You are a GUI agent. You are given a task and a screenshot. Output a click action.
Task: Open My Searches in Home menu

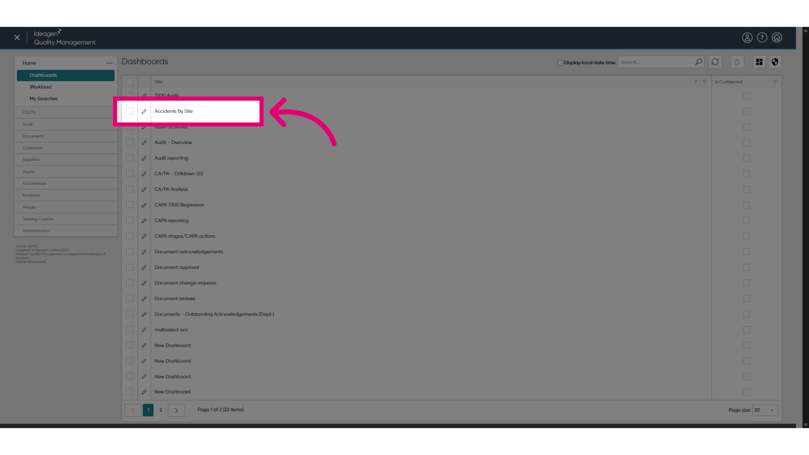(44, 99)
